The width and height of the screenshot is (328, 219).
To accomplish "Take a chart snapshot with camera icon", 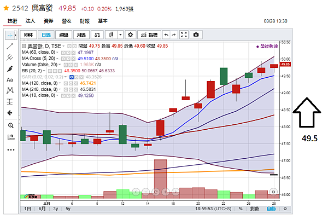I will tap(196, 35).
